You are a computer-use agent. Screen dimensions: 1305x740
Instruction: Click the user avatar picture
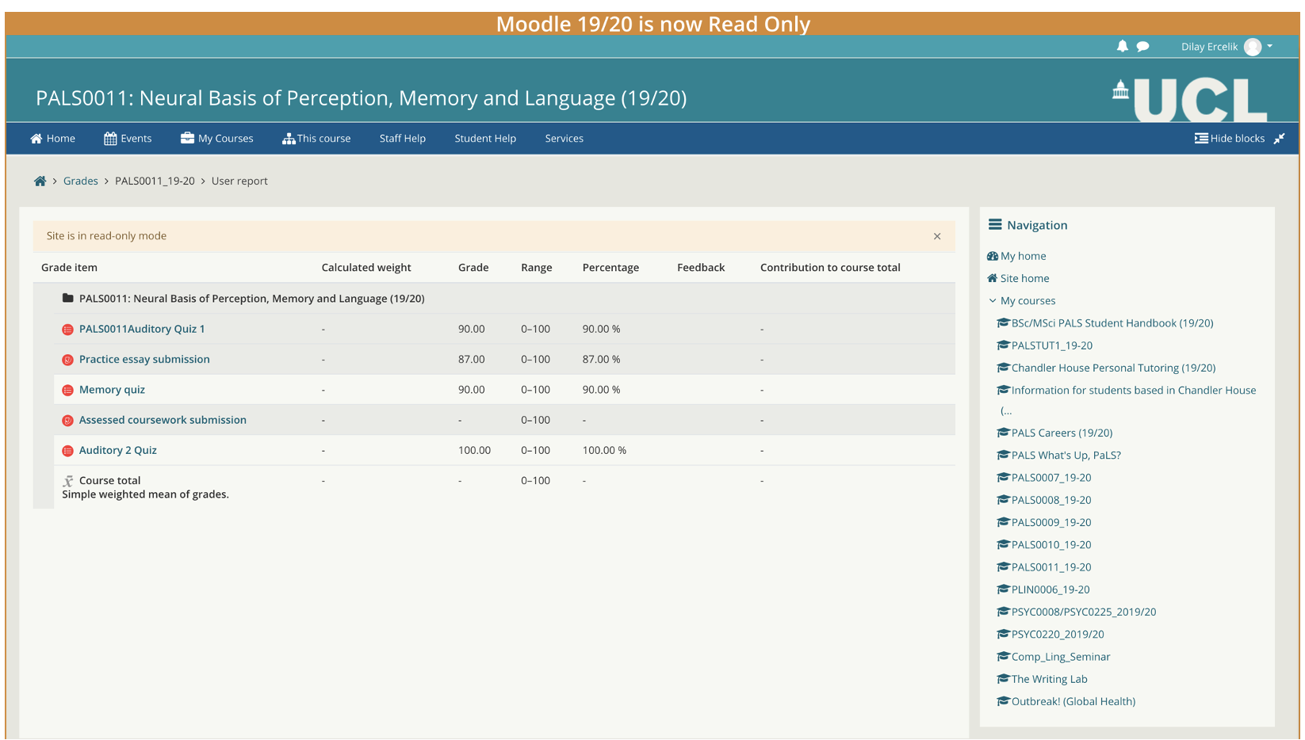1253,47
